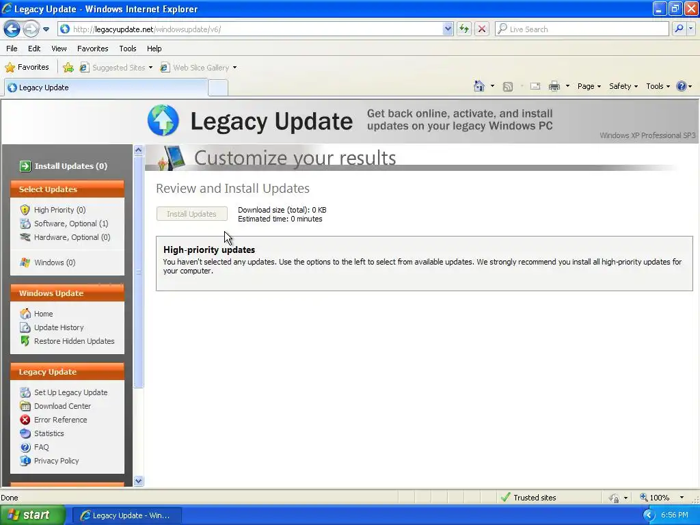This screenshot has height=525, width=700.
Task: Open the Page command bar menu
Action: click(x=589, y=86)
